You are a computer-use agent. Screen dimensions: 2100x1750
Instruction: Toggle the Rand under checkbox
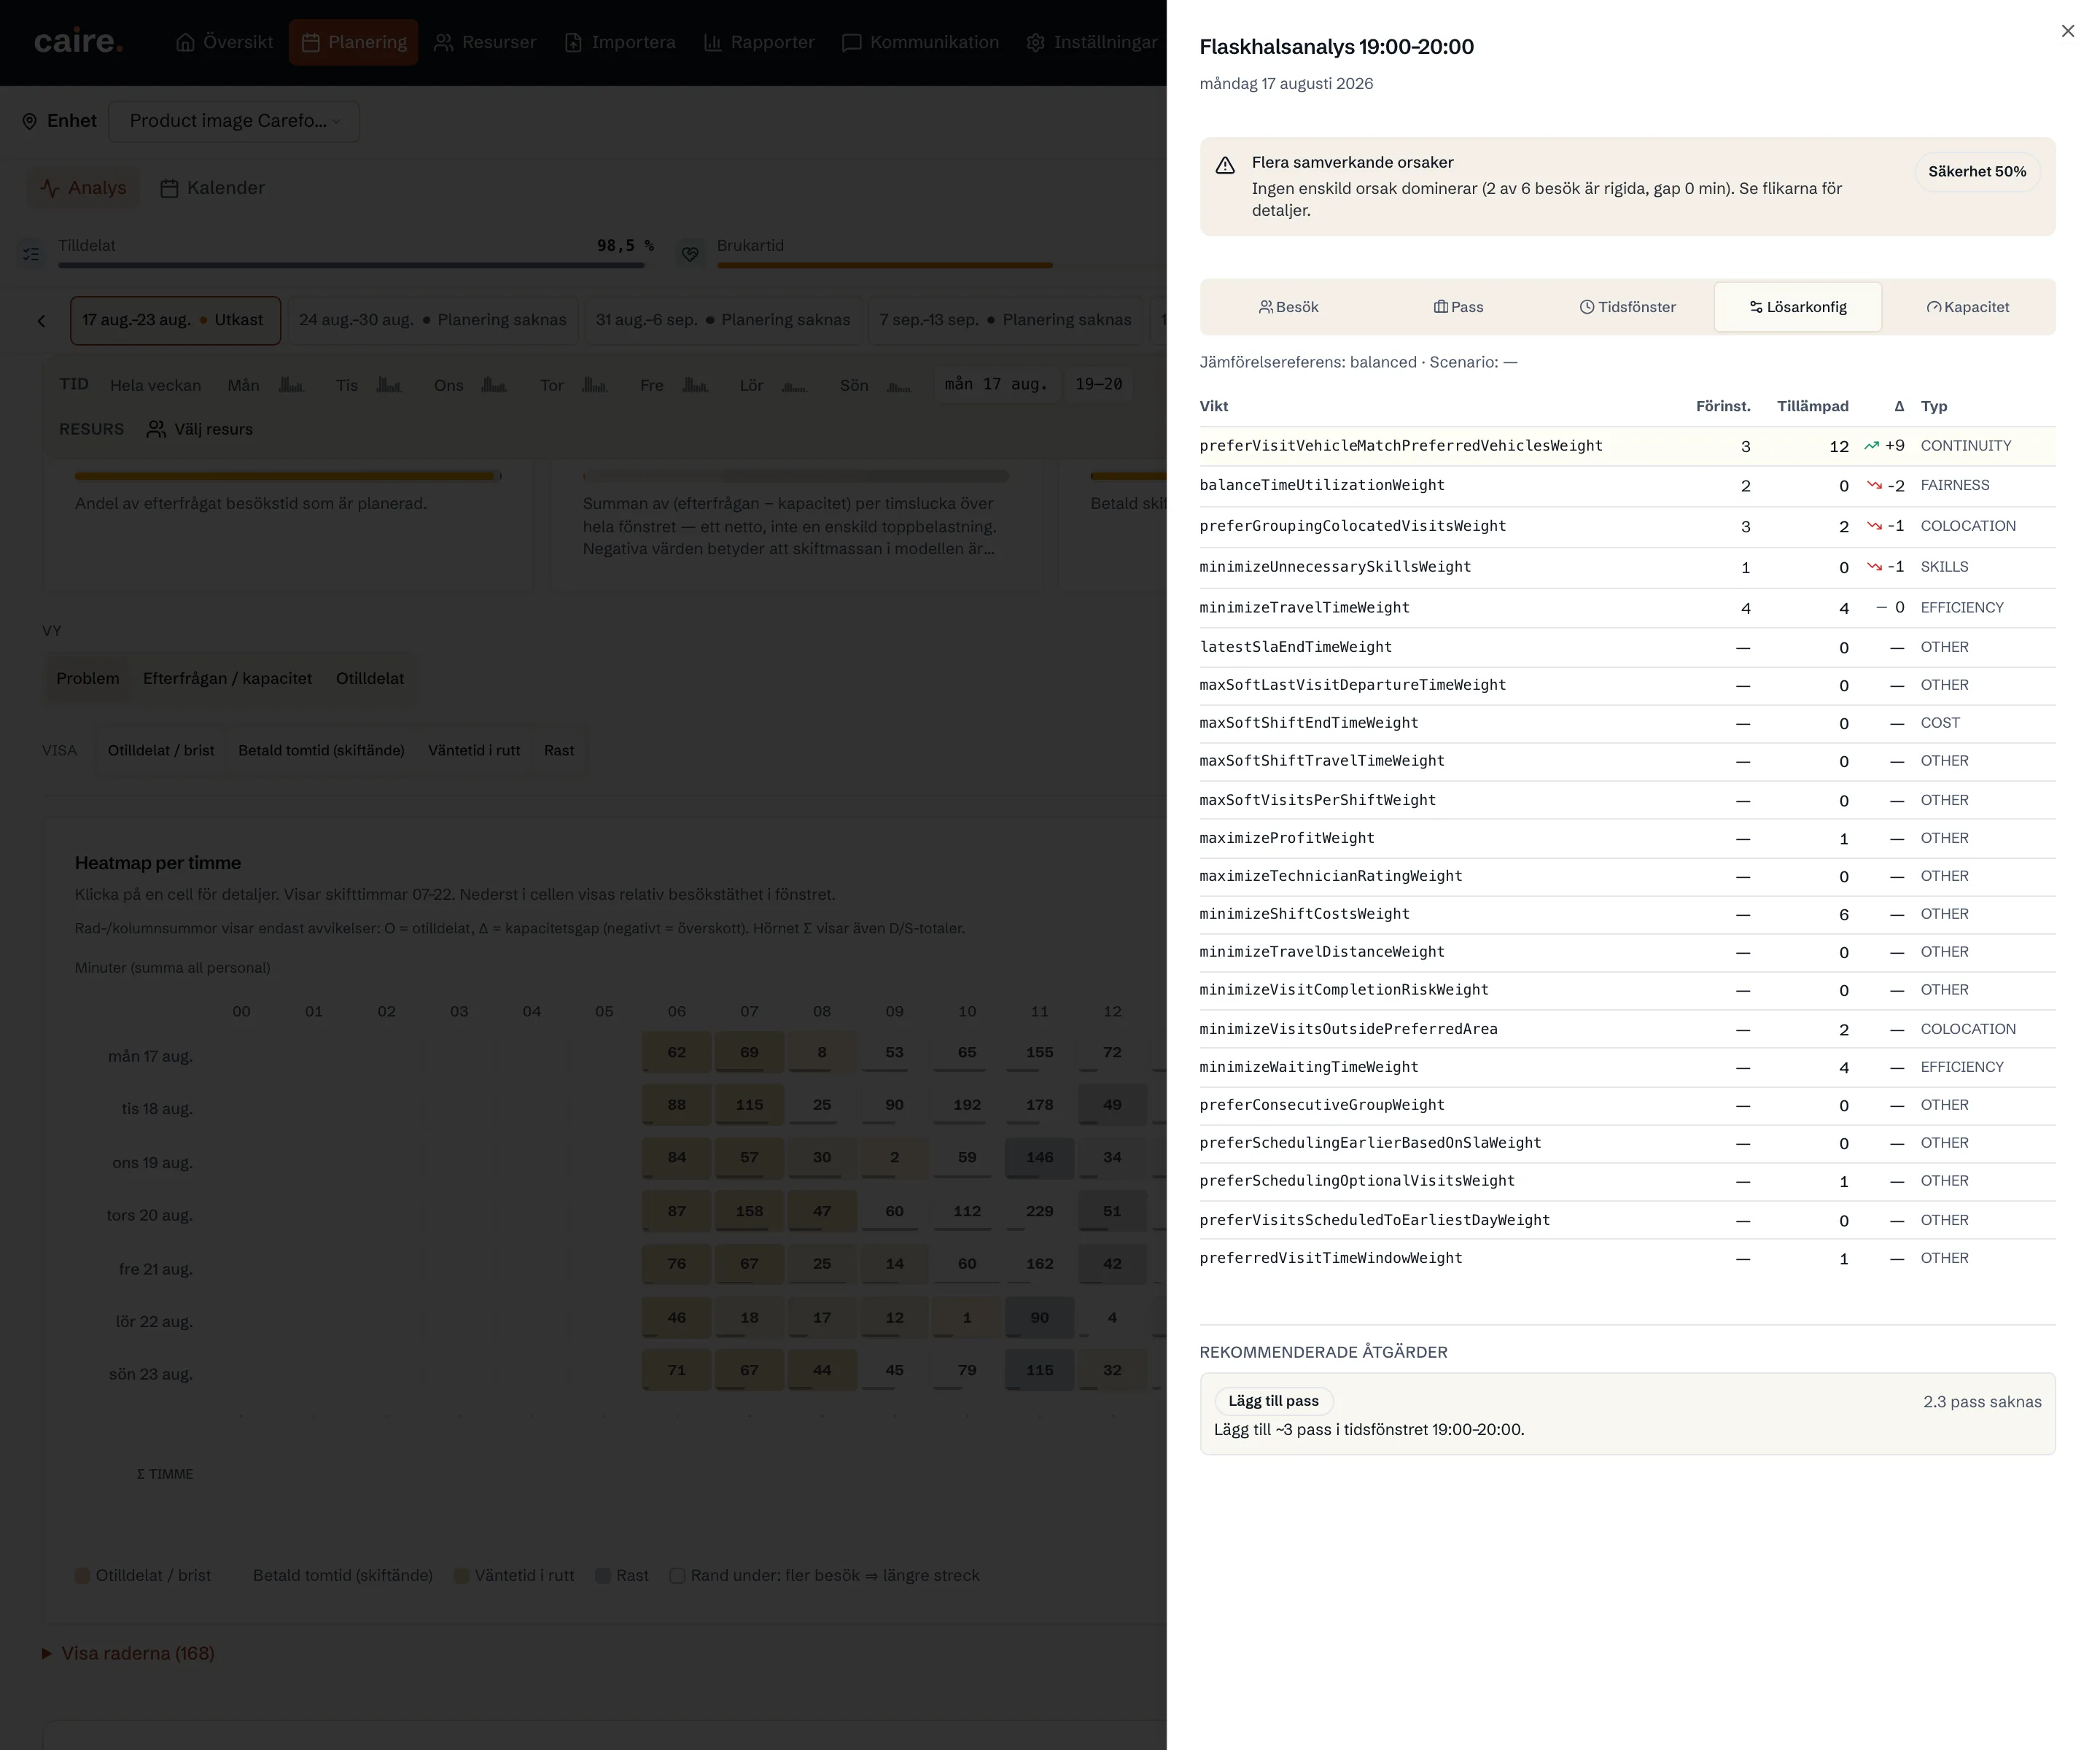coord(677,1576)
